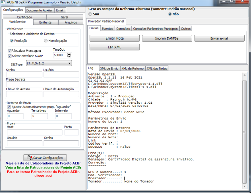Focus the WebService Usuário input field

[x=61, y=75]
